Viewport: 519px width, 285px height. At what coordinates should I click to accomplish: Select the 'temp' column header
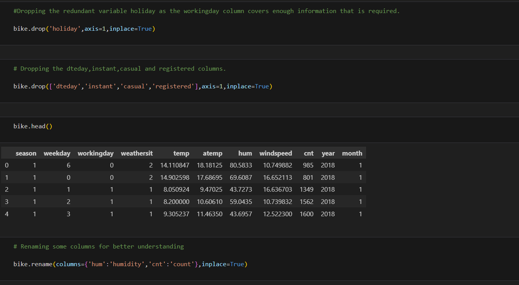181,153
